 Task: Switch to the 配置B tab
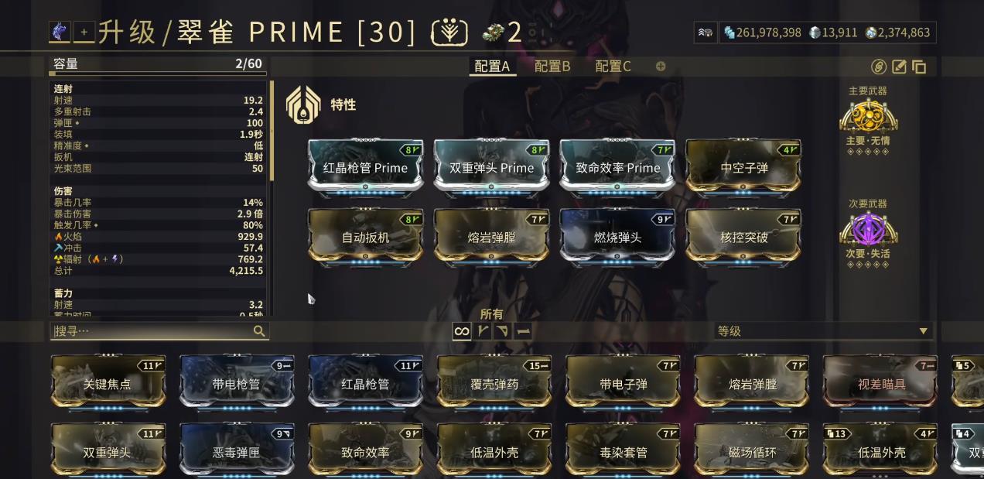[x=552, y=66]
